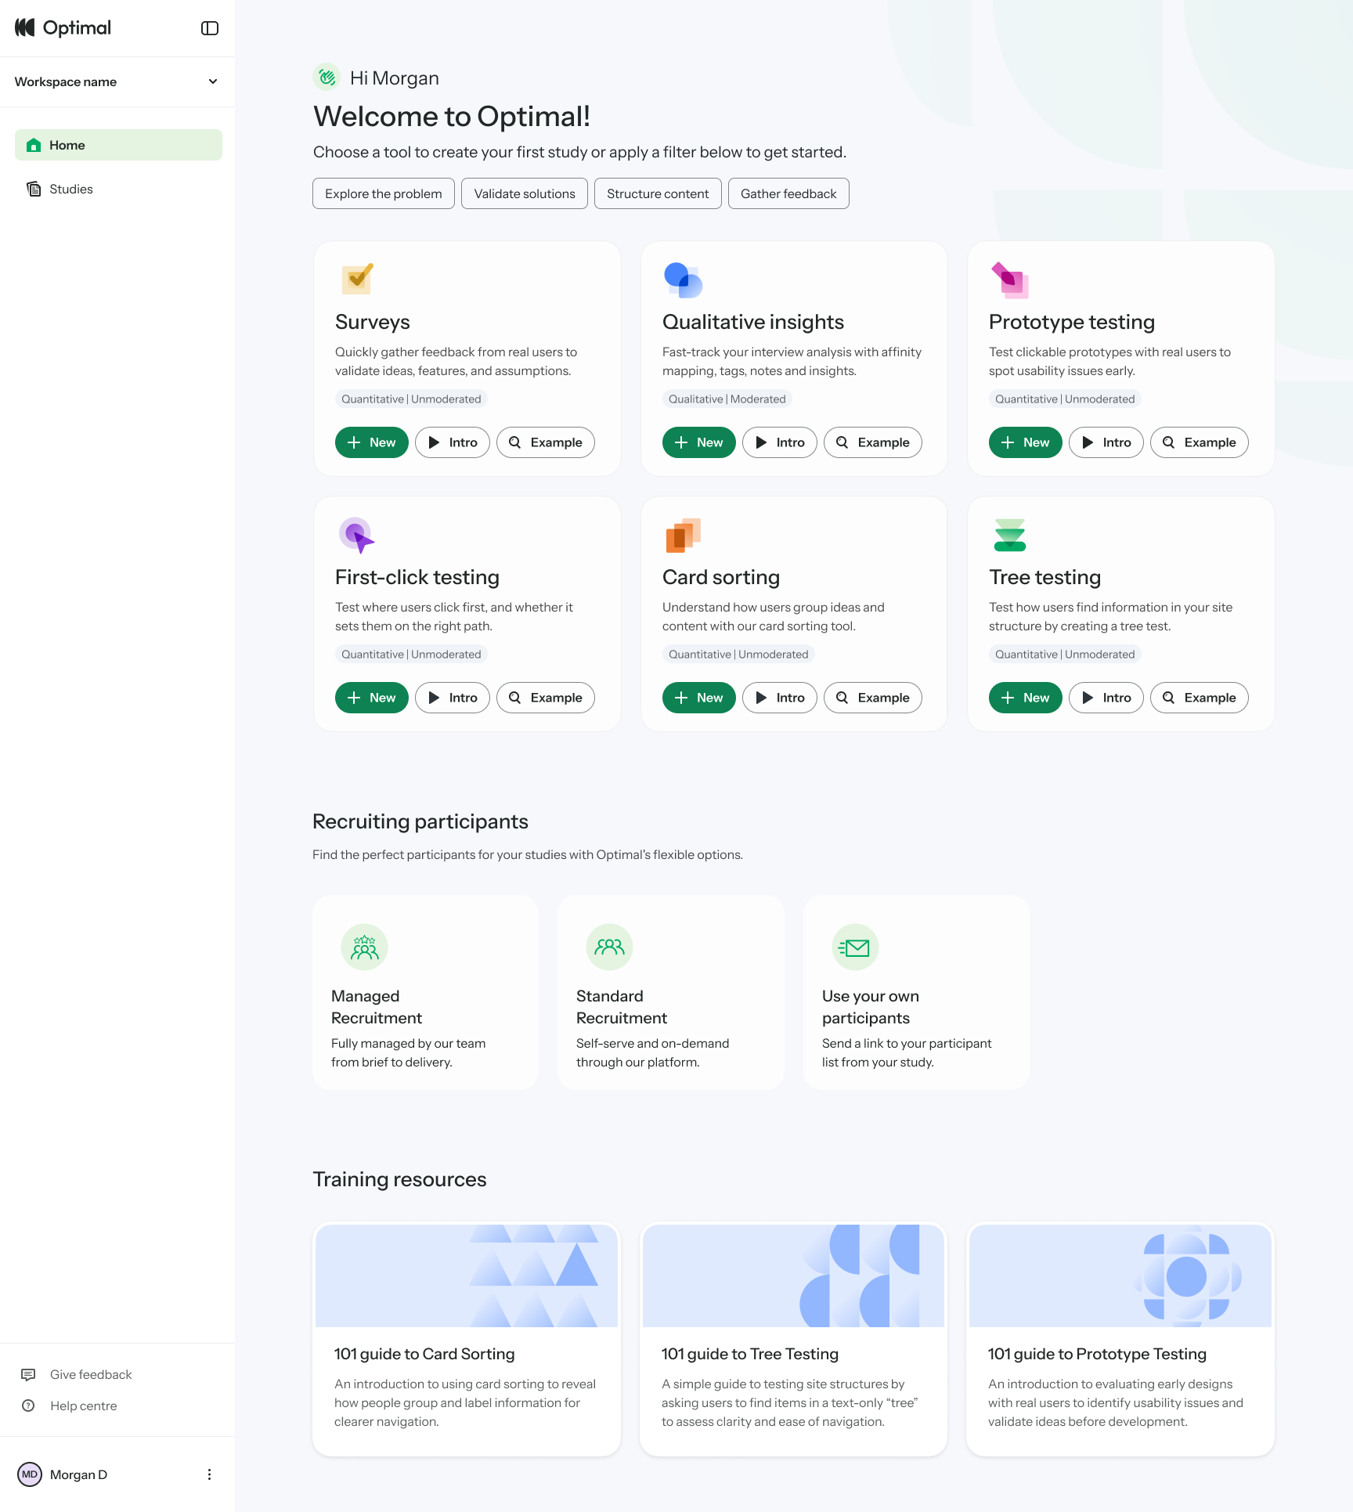Play the Card sorting Intro
This screenshot has height=1512, width=1353.
pyautogui.click(x=780, y=698)
